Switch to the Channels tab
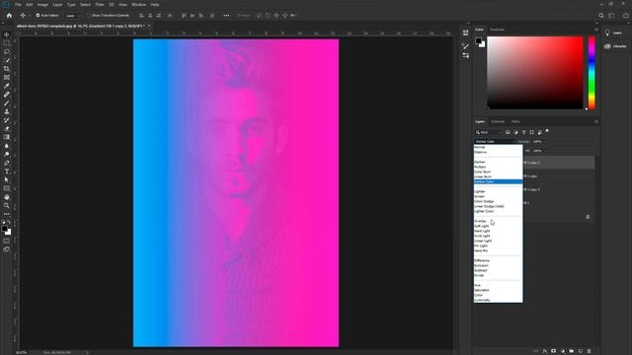Image resolution: width=632 pixels, height=355 pixels. pyautogui.click(x=498, y=121)
